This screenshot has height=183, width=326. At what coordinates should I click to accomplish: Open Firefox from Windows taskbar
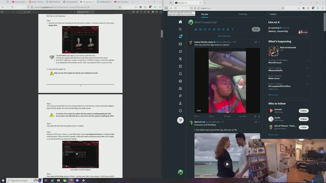(x=71, y=180)
